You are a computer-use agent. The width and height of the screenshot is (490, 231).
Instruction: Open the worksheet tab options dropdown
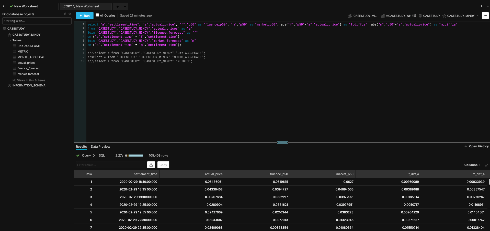pos(125,6)
